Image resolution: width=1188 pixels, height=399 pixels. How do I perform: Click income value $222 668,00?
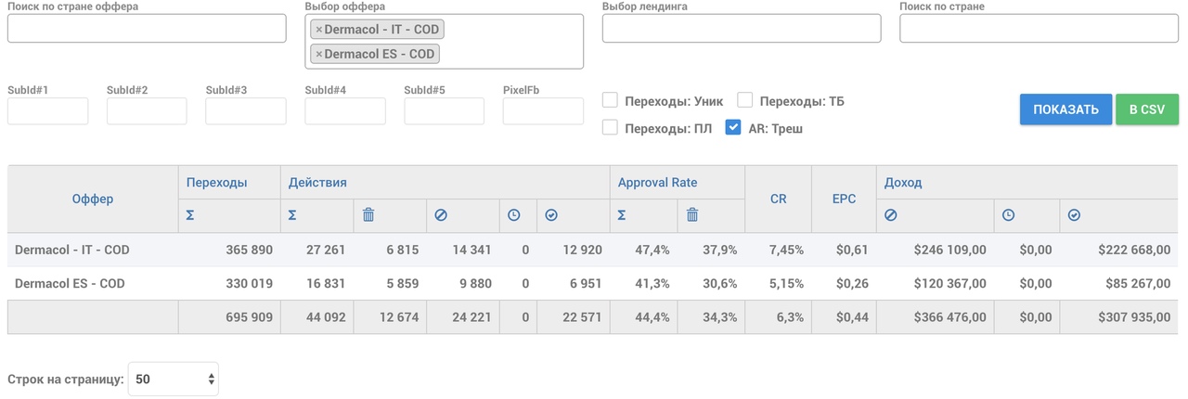point(1134,250)
